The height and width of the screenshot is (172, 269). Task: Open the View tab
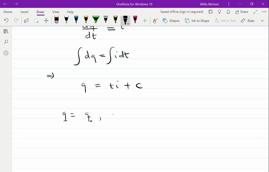pyautogui.click(x=55, y=12)
